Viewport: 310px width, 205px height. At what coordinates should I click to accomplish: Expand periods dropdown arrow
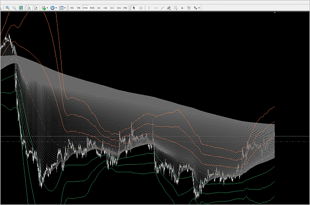56,8
